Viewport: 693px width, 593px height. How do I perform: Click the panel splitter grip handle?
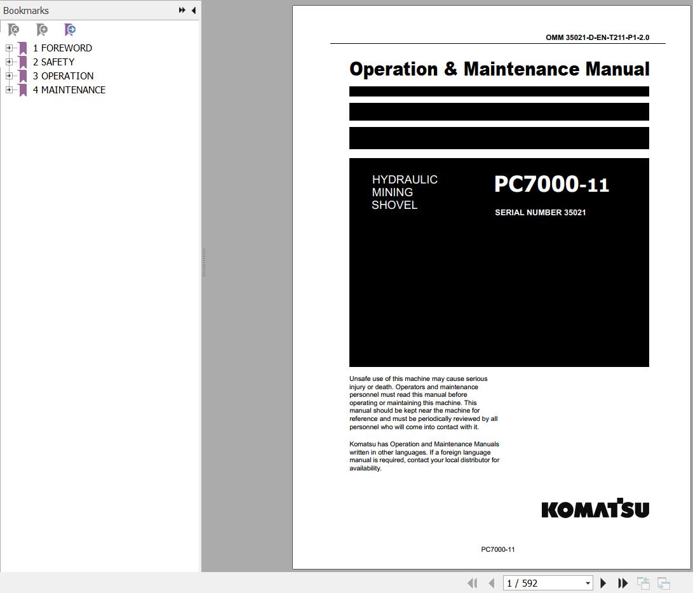coord(204,263)
